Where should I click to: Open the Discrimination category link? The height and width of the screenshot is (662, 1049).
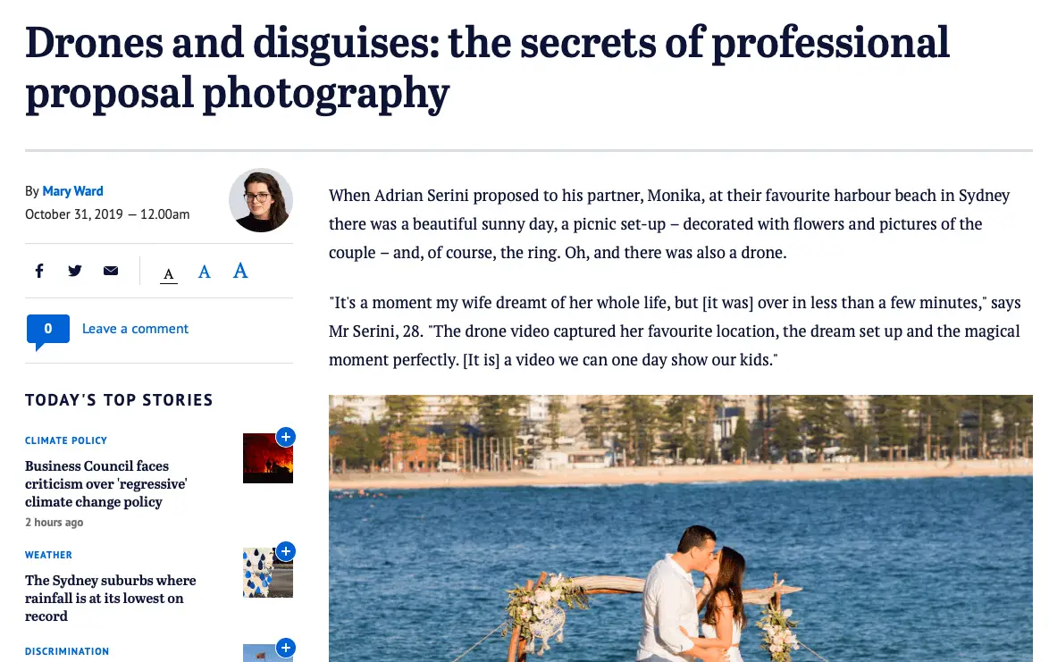67,651
